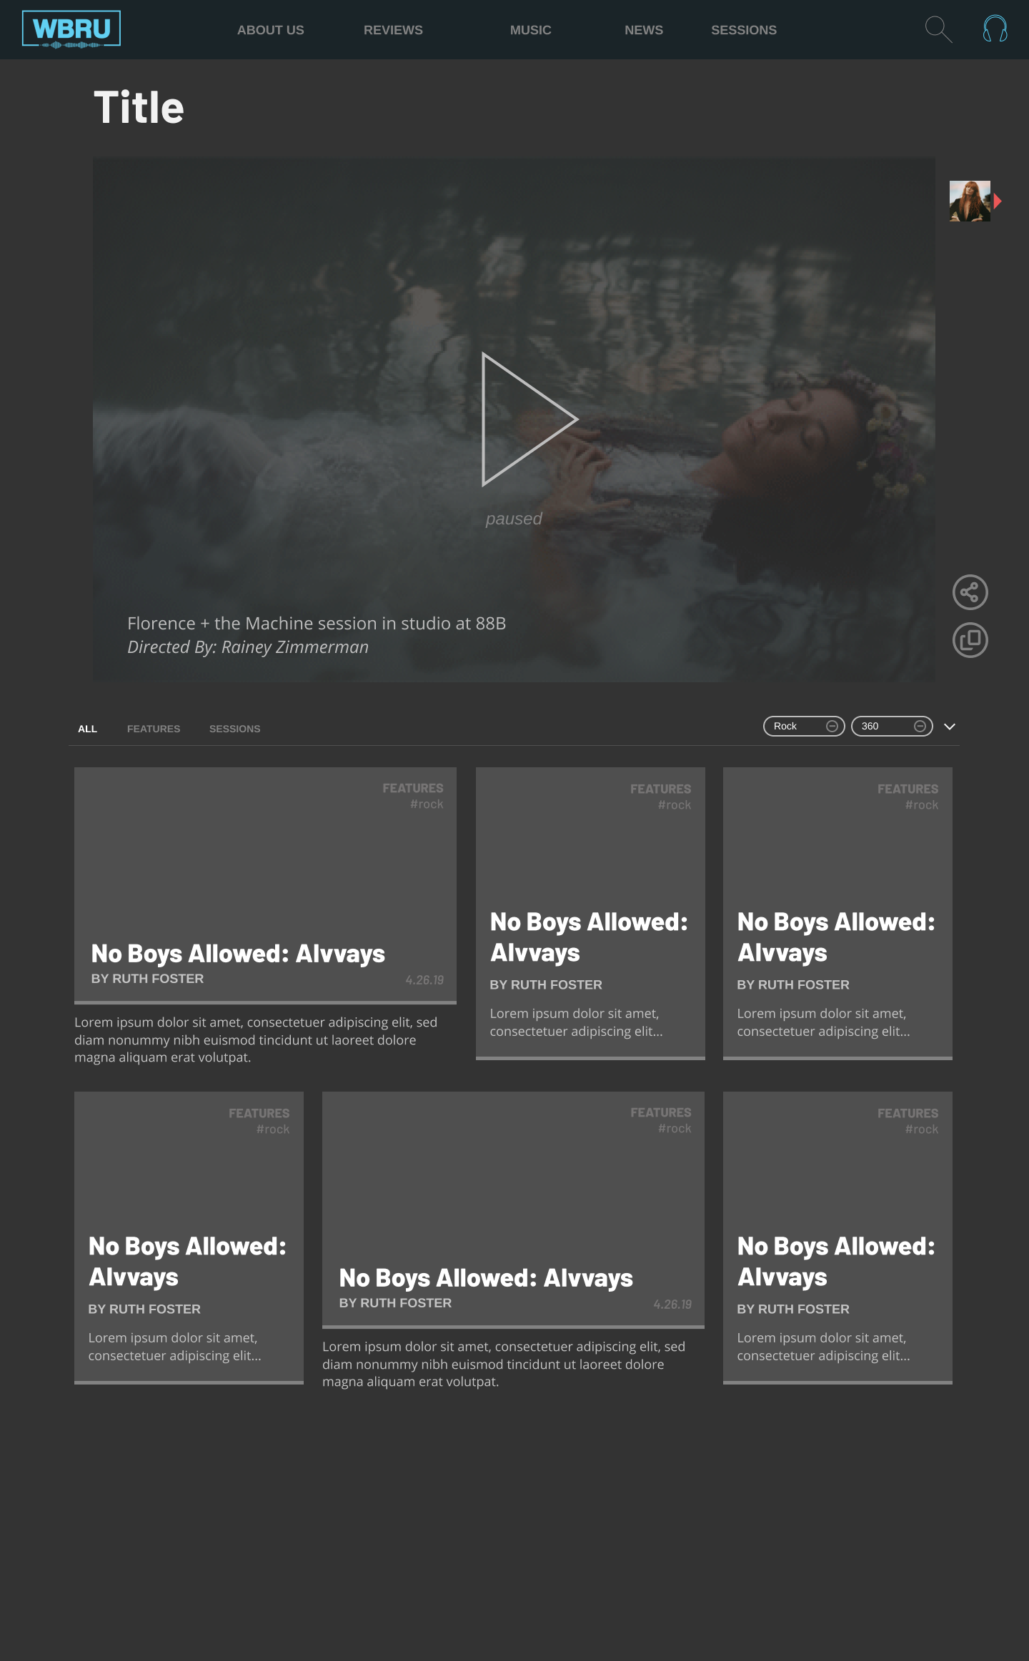Viewport: 1029px width, 1661px height.
Task: Select the ALL tab
Action: click(87, 729)
